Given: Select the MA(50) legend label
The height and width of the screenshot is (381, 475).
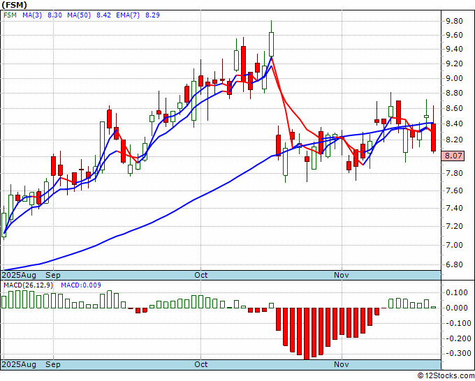Looking at the screenshot, I should pos(79,15).
